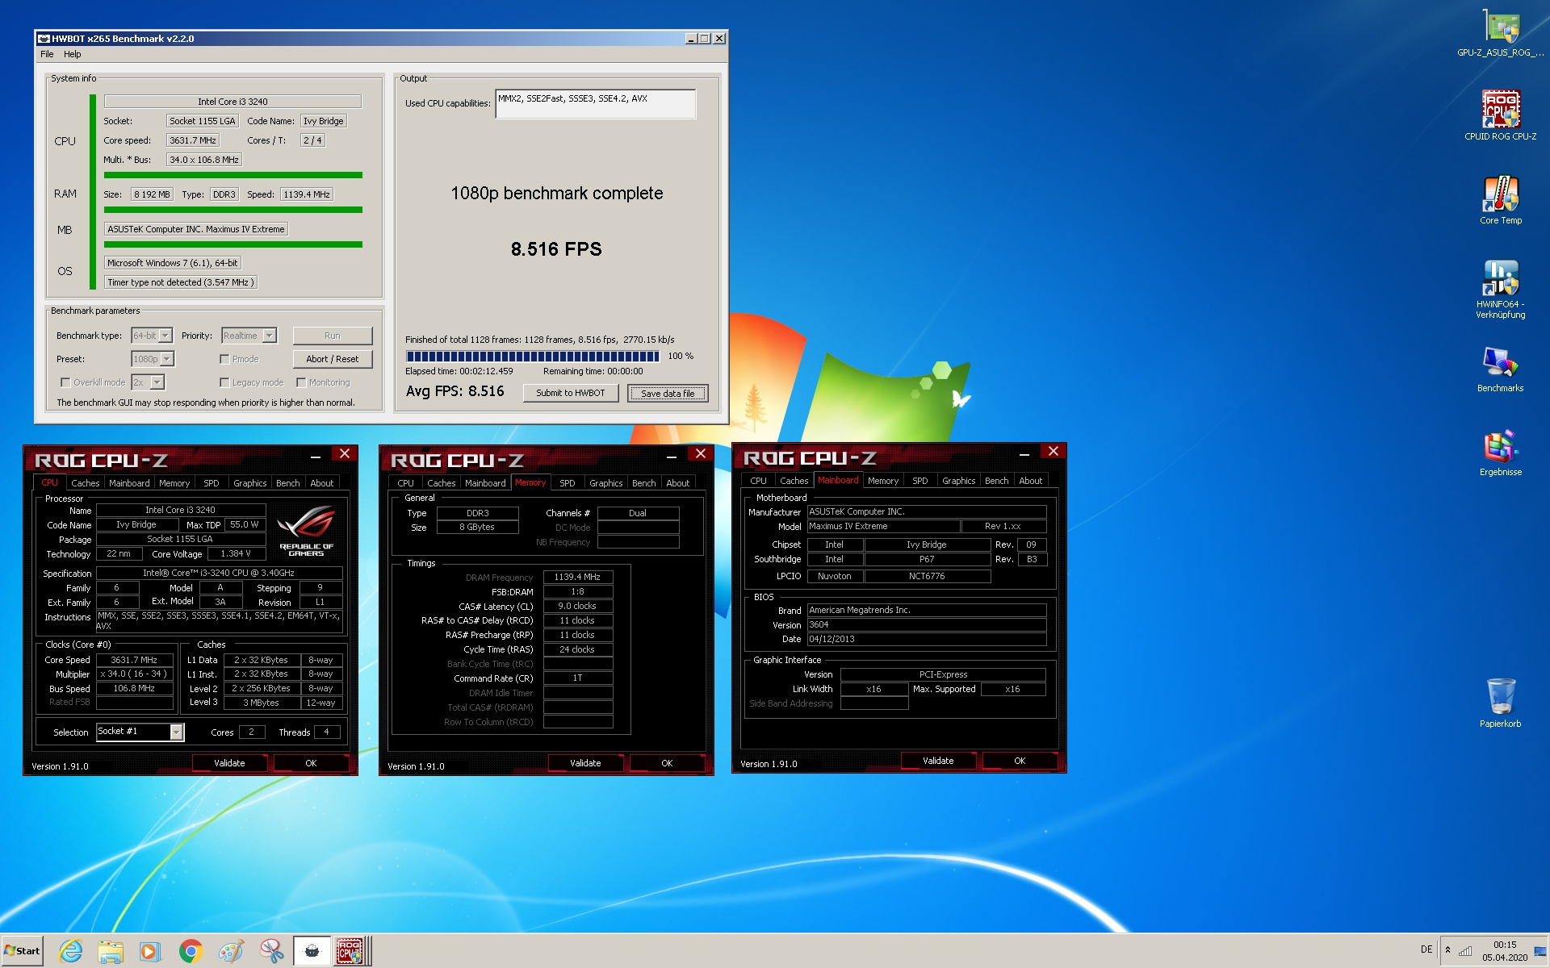Click the ROG logo in CPU-Z
Screen dimensions: 1550x968
tap(306, 530)
